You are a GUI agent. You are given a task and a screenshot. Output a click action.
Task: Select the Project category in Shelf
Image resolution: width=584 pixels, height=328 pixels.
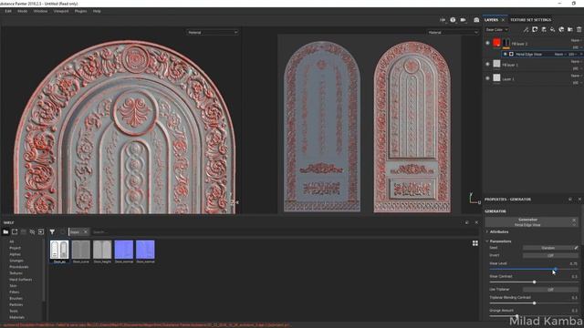15,248
